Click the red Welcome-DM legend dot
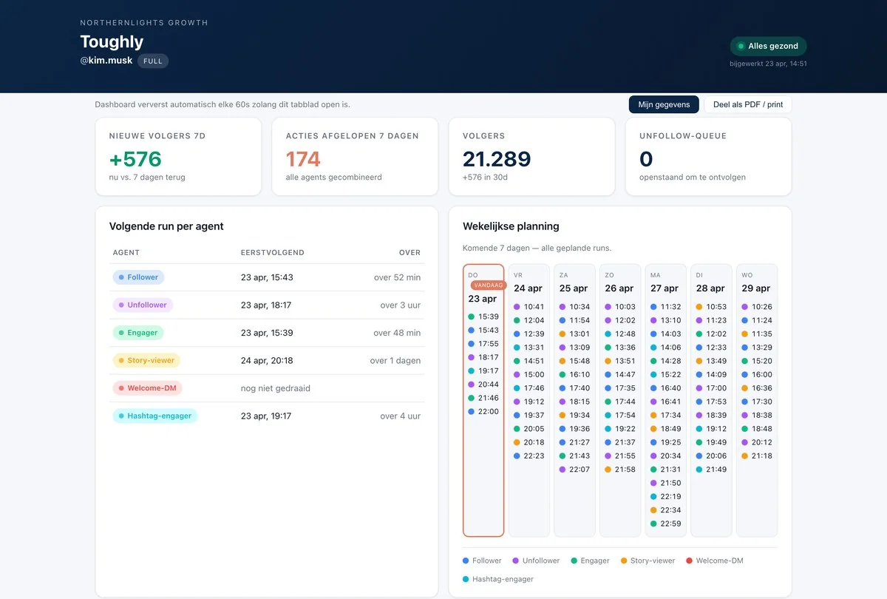887x599 pixels. pyautogui.click(x=689, y=561)
